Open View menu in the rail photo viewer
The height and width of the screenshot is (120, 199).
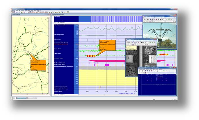(x=145, y=41)
